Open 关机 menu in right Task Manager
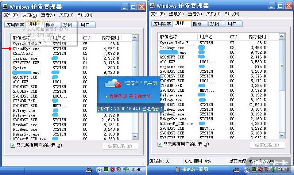 (213, 14)
